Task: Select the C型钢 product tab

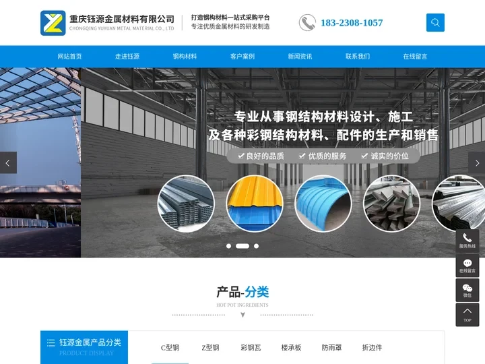Action: click(170, 348)
